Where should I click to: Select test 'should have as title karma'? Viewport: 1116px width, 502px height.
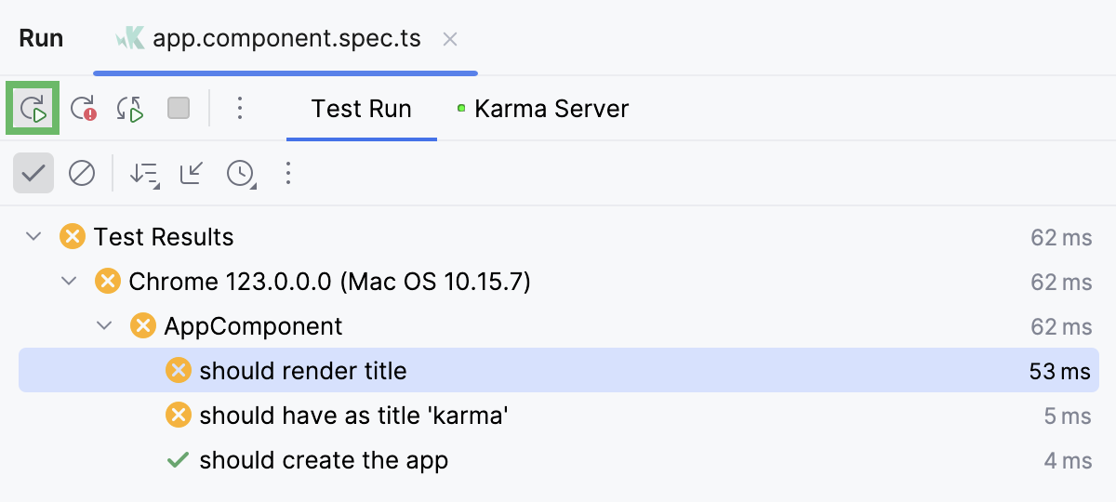[558, 416]
